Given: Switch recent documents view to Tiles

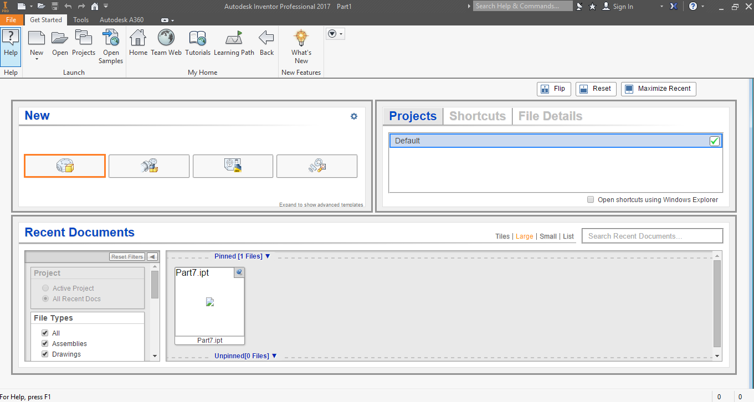Looking at the screenshot, I should [x=502, y=236].
